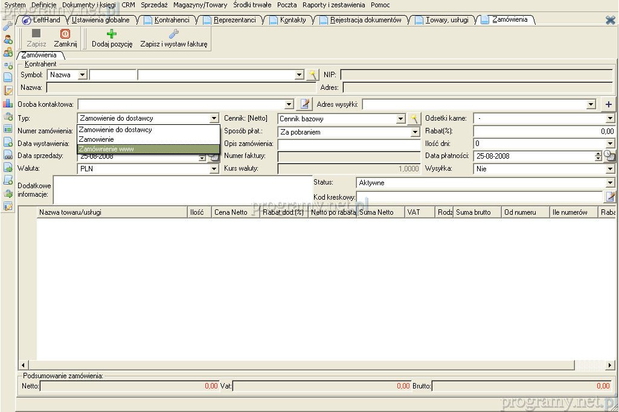Expand the Waluta dropdown showing PLN

(x=214, y=169)
